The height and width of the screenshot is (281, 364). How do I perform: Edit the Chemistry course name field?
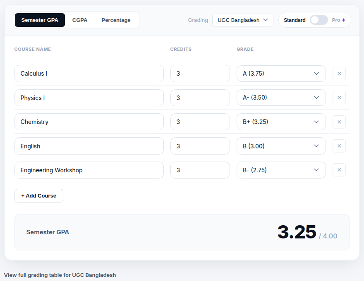pyautogui.click(x=89, y=122)
